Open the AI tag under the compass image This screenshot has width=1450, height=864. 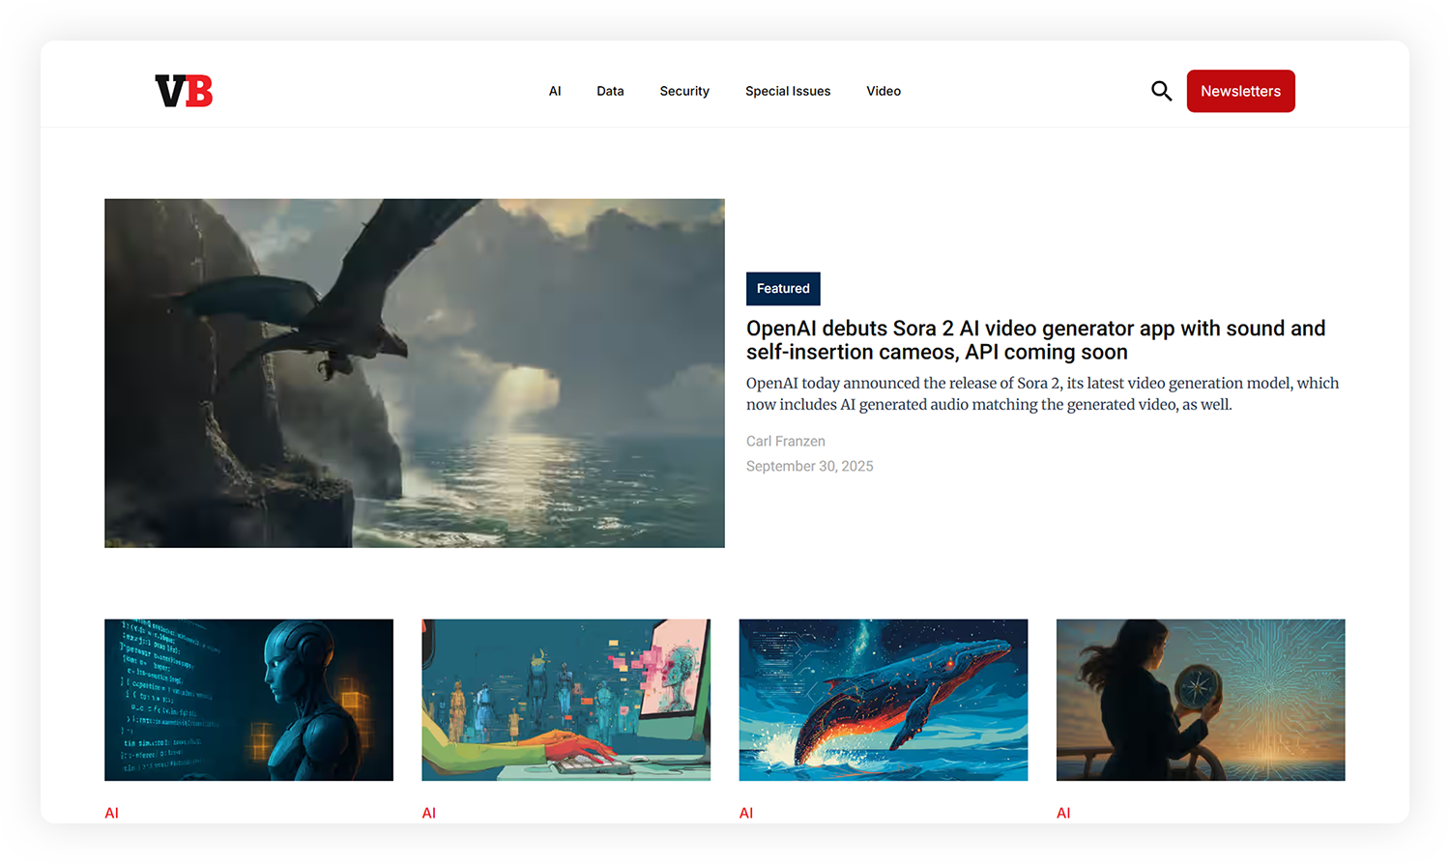1063,813
